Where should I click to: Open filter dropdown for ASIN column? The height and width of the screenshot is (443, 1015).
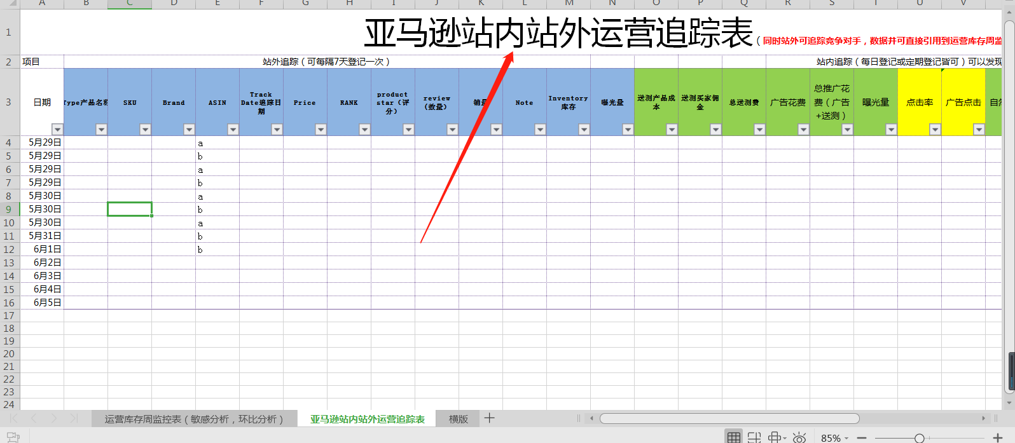point(233,130)
